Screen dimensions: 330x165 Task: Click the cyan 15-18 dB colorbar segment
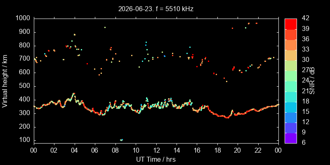pos(291,107)
